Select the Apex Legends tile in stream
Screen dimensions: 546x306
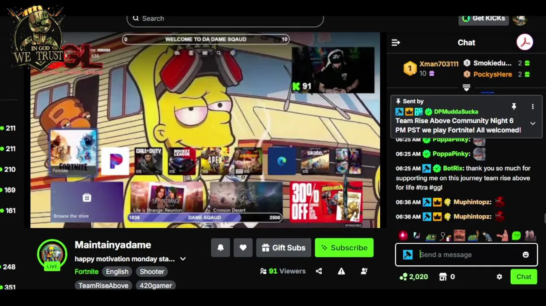(x=215, y=161)
